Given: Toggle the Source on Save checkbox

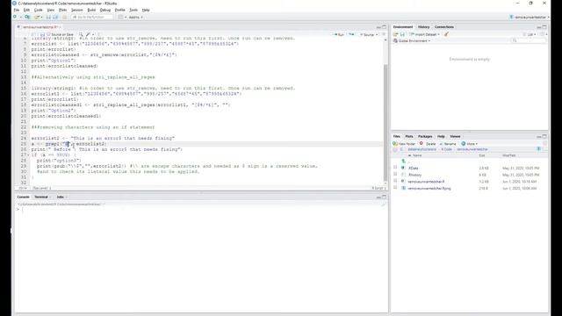Looking at the screenshot, I should click(49, 34).
